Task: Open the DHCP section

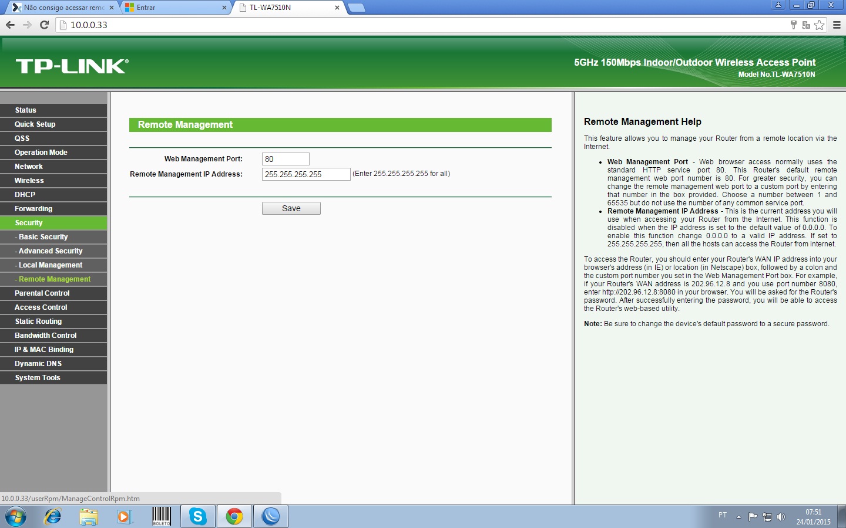Action: pyautogui.click(x=53, y=195)
